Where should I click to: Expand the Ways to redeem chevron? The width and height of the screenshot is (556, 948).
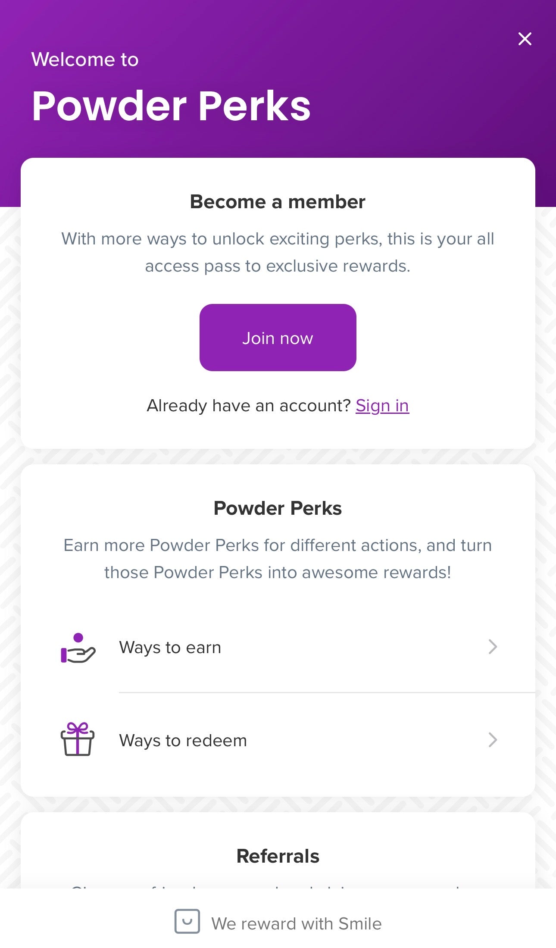tap(493, 740)
